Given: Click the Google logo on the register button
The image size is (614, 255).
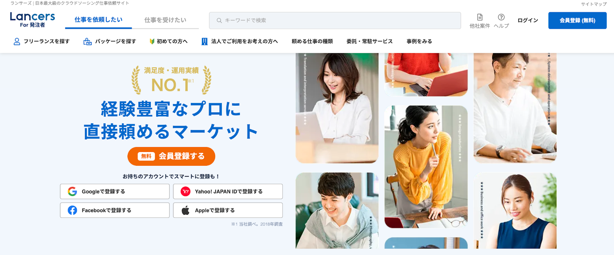Looking at the screenshot, I should coord(72,191).
